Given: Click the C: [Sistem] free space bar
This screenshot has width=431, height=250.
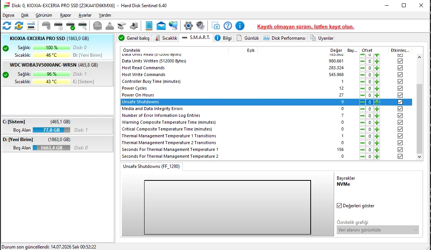Looking at the screenshot, I should pos(51,130).
